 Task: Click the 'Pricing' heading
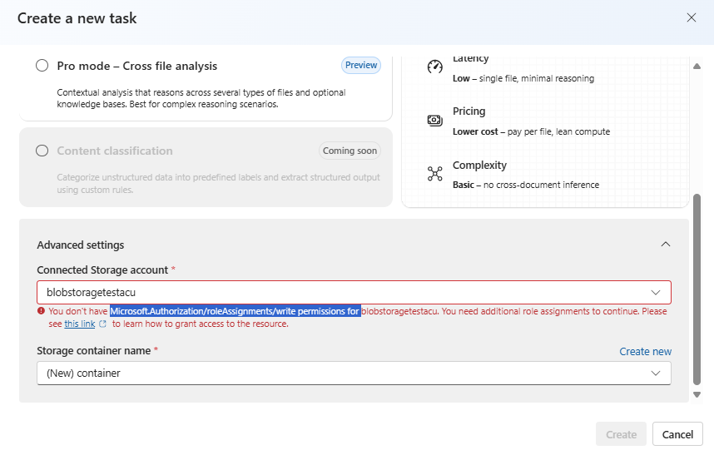(x=469, y=111)
